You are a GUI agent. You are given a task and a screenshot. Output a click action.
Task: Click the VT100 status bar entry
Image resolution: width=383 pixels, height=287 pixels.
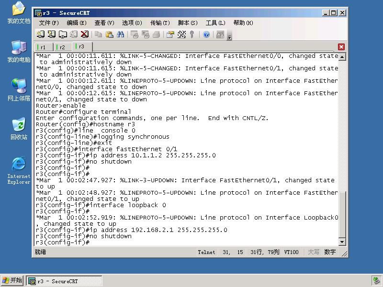[291, 252]
